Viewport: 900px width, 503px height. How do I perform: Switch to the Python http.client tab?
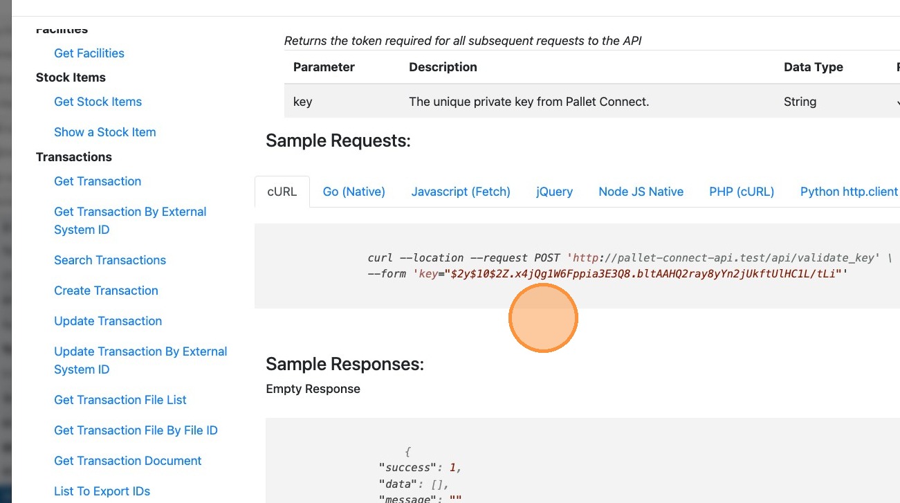coord(849,192)
